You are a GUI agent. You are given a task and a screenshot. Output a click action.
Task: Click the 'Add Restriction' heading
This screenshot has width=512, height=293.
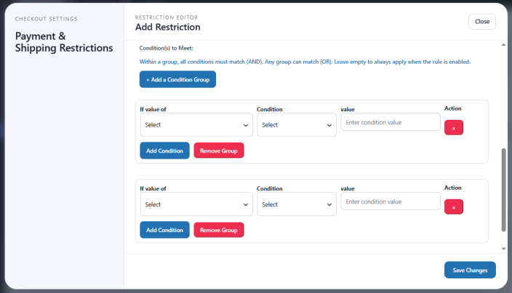click(168, 27)
